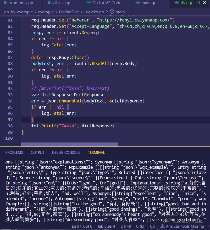Open the example breadcrumb folder
Screen dimensions: 210x230
click(46, 12)
